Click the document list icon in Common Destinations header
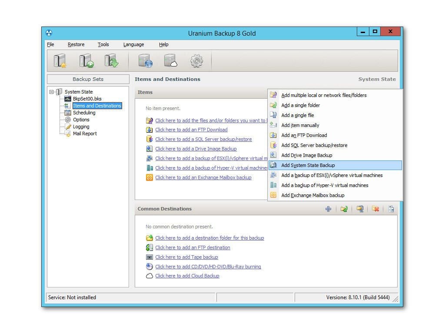The image size is (445, 334). click(x=391, y=209)
